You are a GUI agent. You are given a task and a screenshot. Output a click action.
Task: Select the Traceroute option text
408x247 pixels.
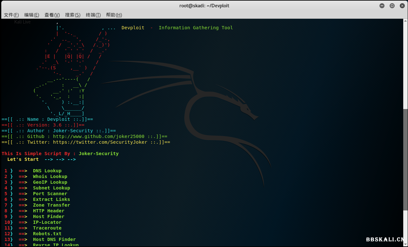(47, 228)
